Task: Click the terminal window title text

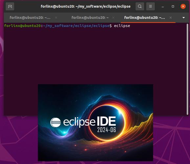Action: coord(86,6)
